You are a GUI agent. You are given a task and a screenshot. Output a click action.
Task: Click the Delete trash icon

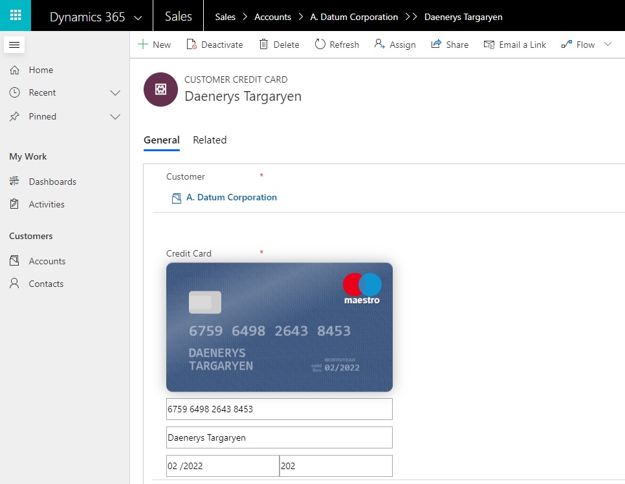[263, 44]
